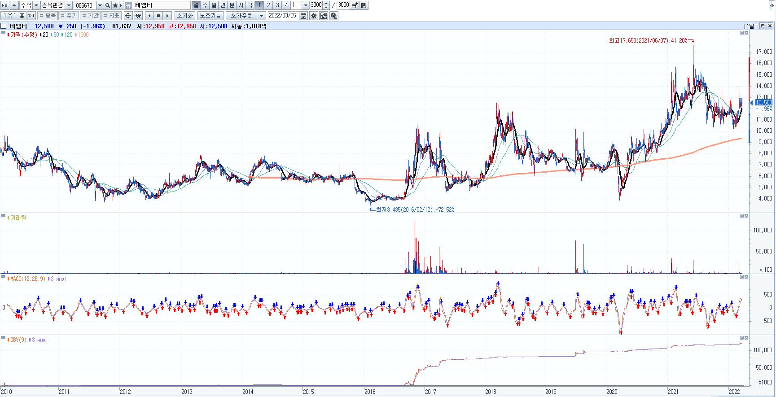
Task: Select interval preset 4 tab
Action: pos(286,5)
